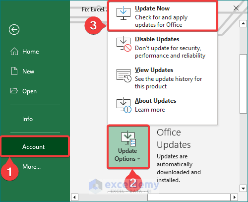This screenshot has width=248, height=202.
Task: Click the 'Fix Excel..' title text
Action: pyautogui.click(x=94, y=9)
